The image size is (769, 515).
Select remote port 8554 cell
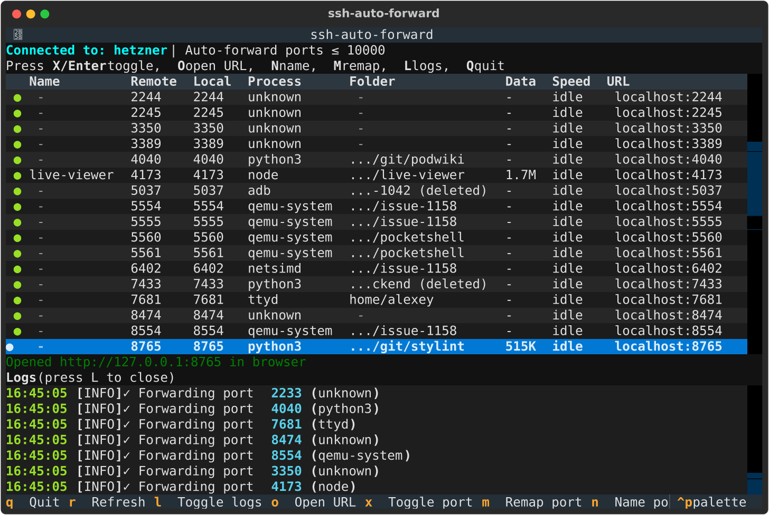coord(146,331)
